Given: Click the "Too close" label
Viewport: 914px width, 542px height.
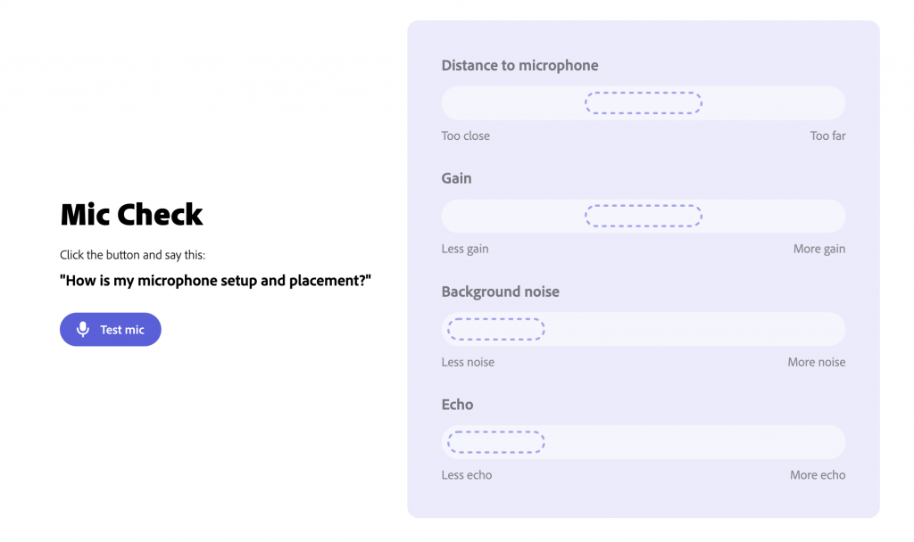Looking at the screenshot, I should point(465,135).
